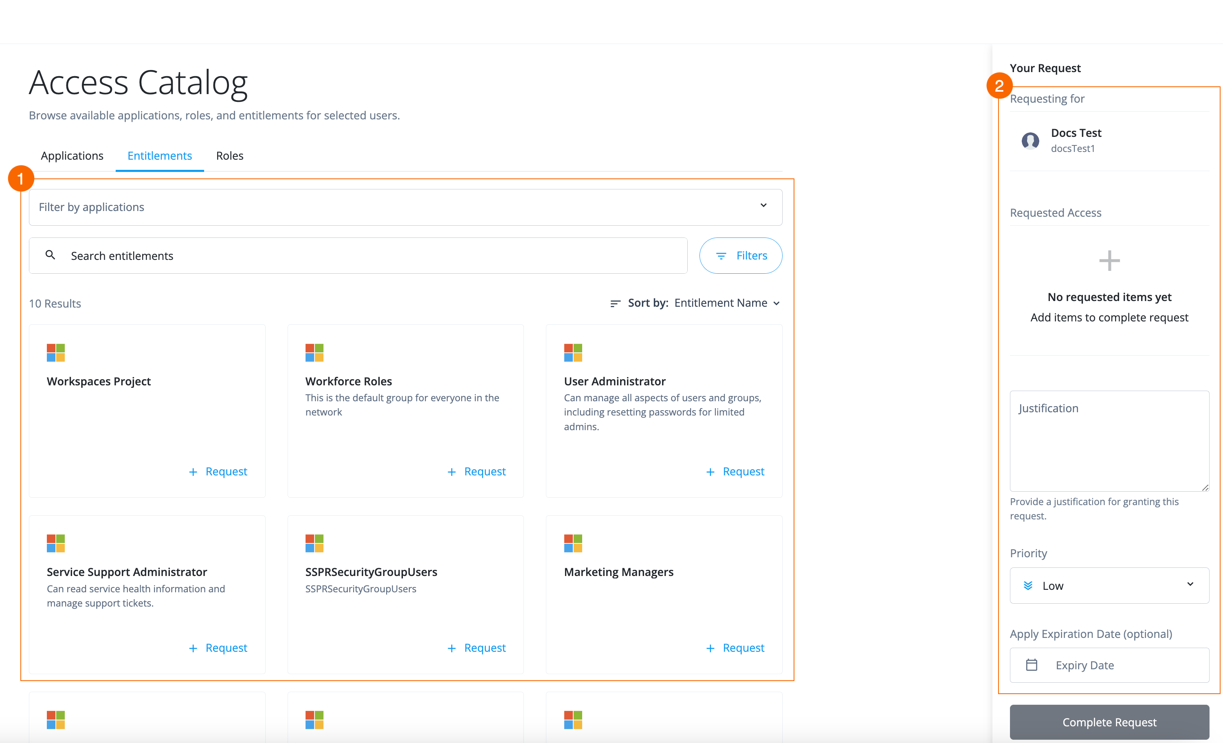Click Complete Request button

click(1110, 722)
